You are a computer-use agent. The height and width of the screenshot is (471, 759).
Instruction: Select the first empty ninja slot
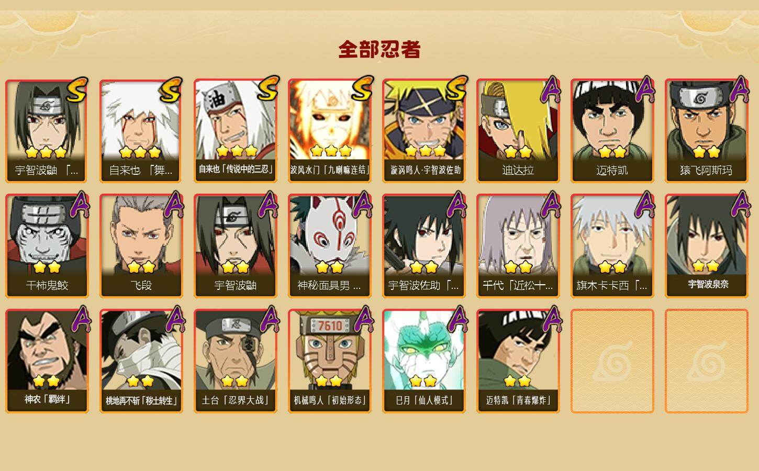click(x=612, y=361)
